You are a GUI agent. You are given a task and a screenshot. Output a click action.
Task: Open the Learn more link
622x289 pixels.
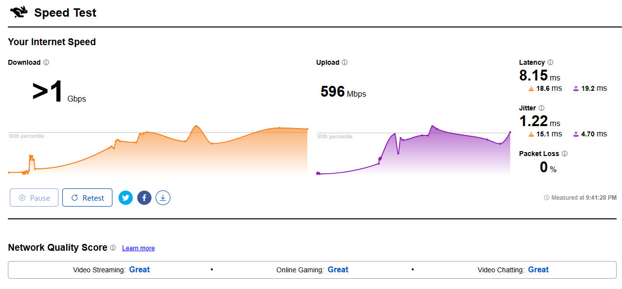pos(138,248)
